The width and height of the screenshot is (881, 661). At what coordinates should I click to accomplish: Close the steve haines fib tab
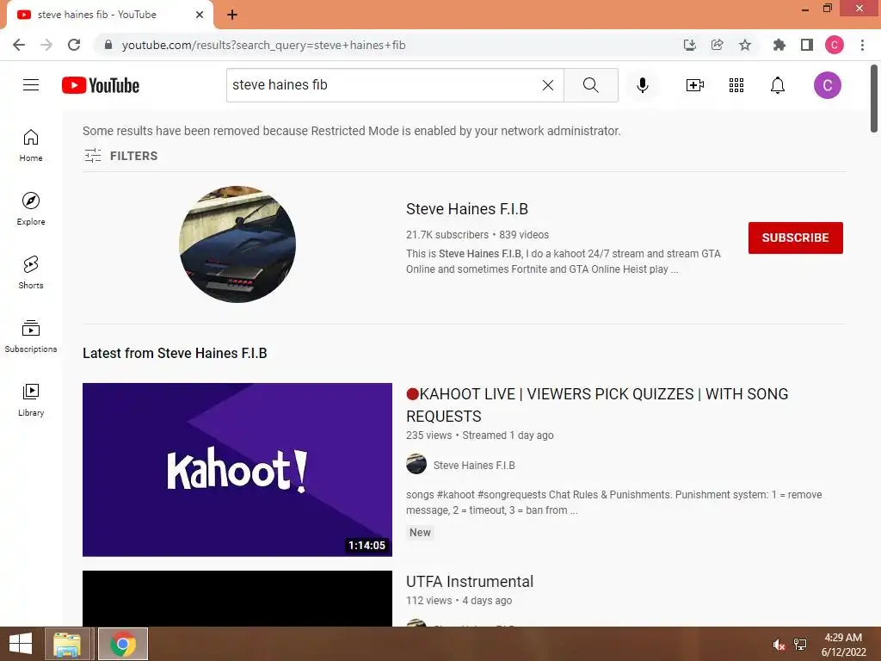(199, 15)
